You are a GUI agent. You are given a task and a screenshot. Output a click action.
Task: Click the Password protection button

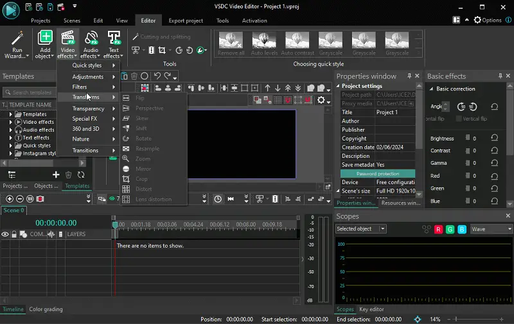coord(378,174)
